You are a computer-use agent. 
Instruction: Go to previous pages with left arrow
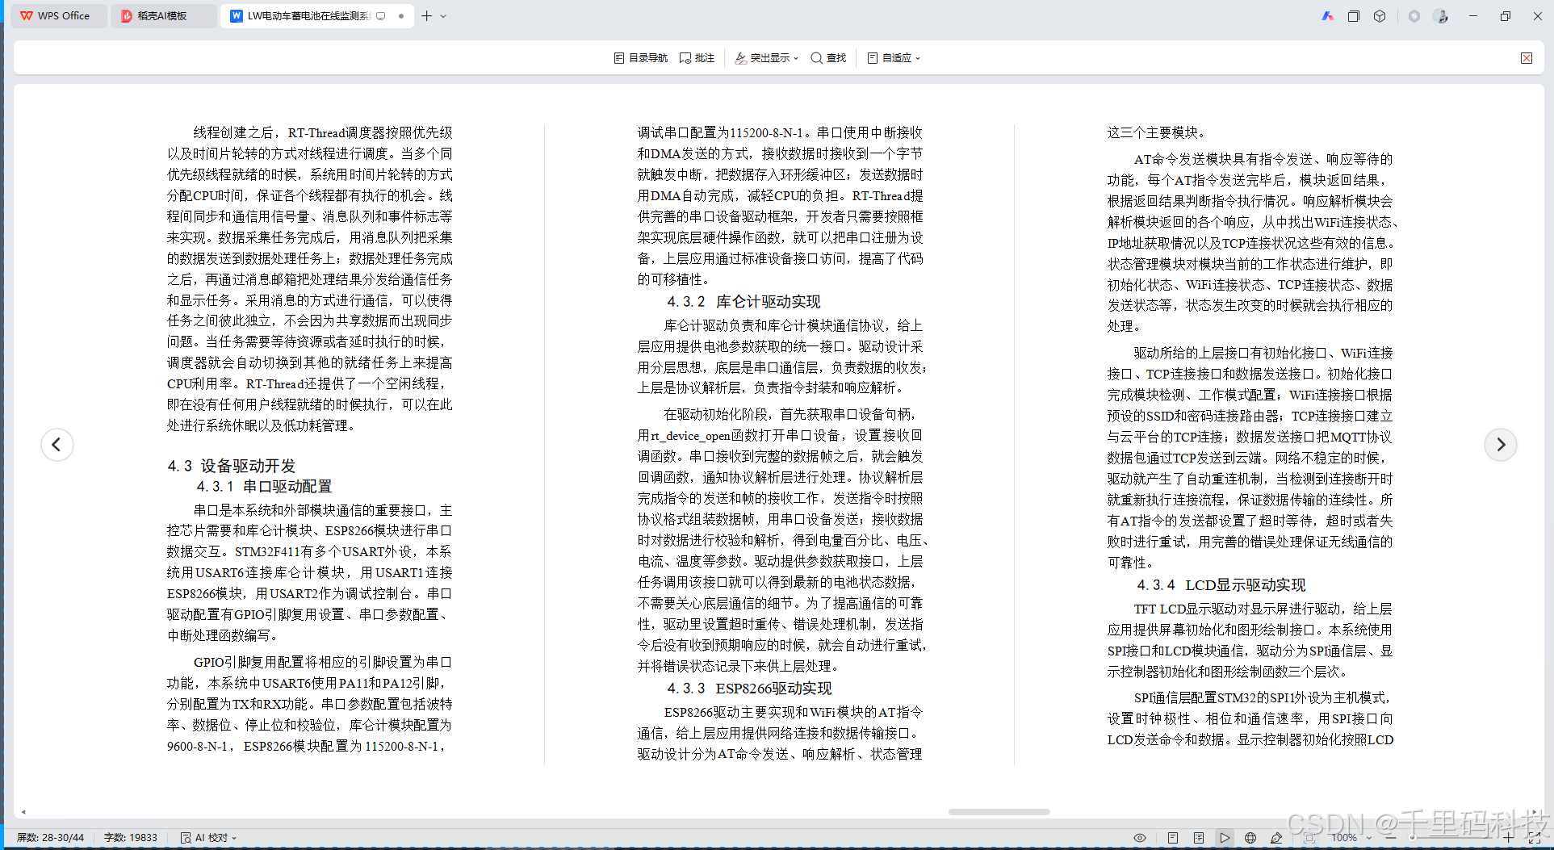pos(57,444)
